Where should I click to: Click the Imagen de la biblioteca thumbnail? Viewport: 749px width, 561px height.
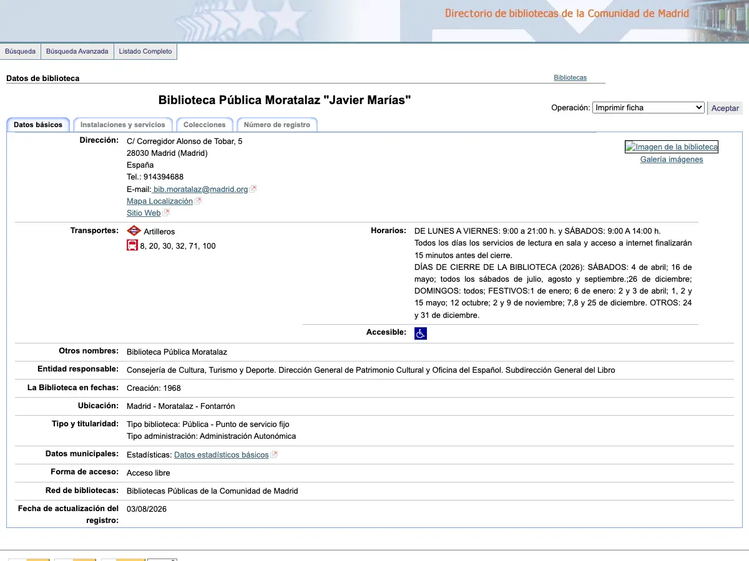[x=672, y=147]
